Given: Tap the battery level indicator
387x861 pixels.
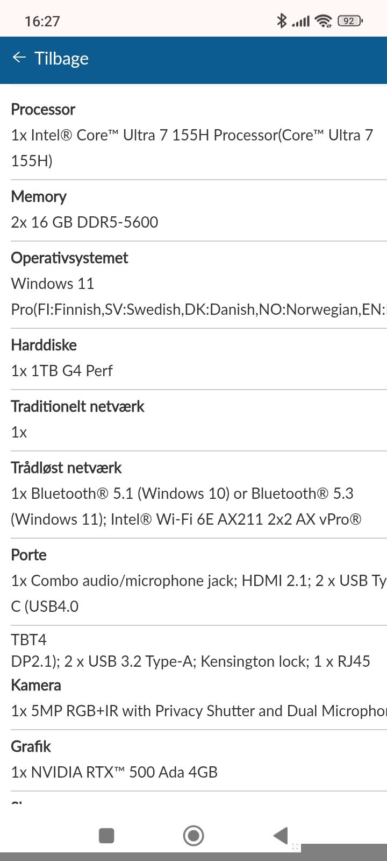Looking at the screenshot, I should [x=350, y=21].
